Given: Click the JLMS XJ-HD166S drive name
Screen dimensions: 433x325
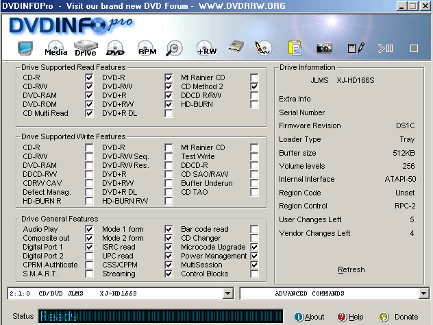Looking at the screenshot, I should click(x=343, y=80).
